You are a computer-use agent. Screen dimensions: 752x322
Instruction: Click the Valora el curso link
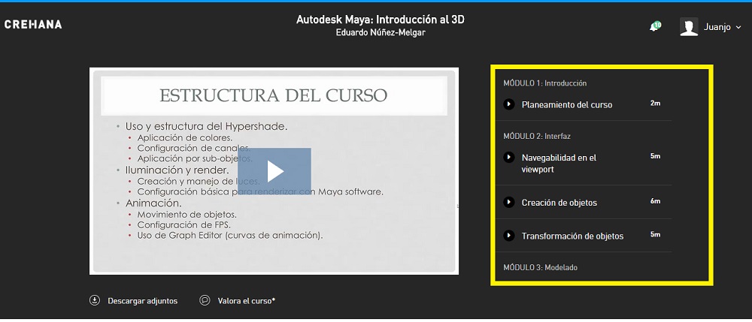point(247,301)
